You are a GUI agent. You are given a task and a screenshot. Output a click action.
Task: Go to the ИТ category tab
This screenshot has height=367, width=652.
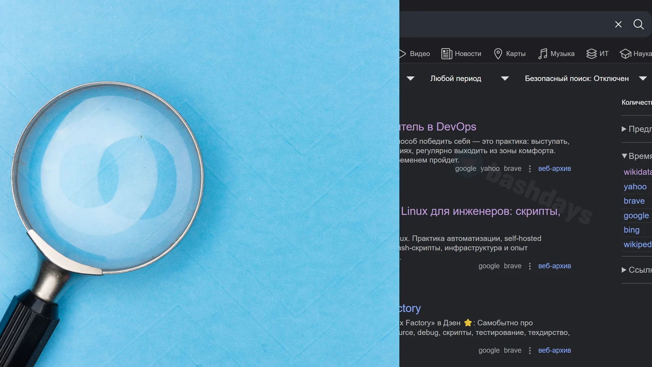point(597,54)
